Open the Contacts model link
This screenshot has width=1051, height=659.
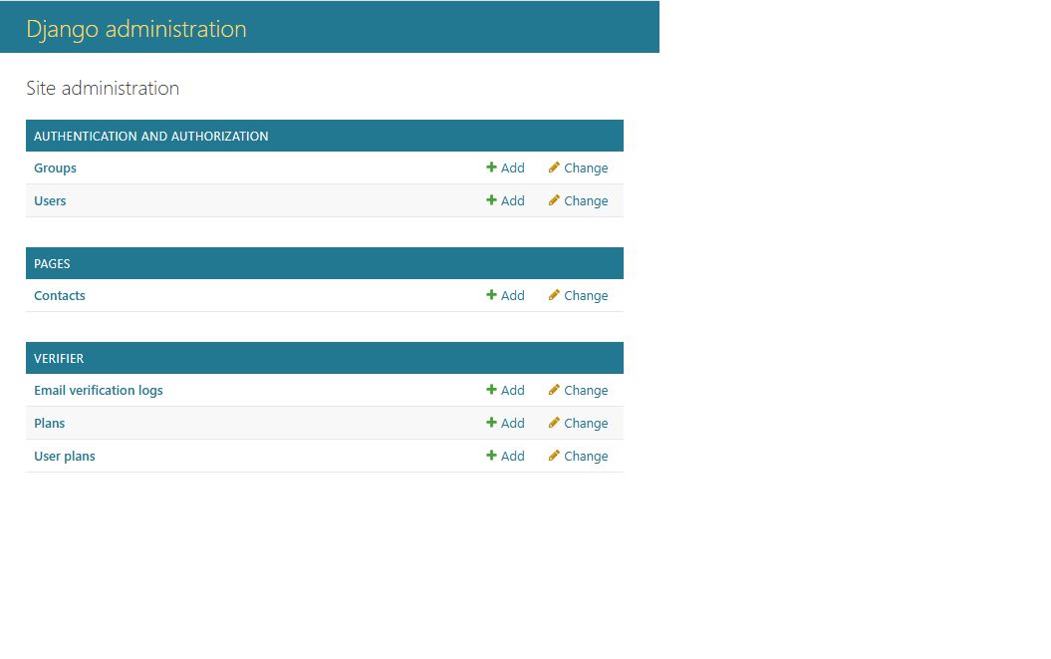tap(60, 295)
